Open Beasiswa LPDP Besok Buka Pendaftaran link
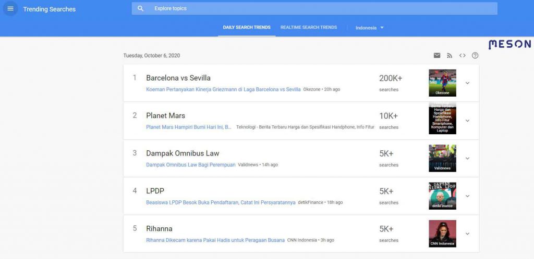534x259 pixels. coord(221,202)
